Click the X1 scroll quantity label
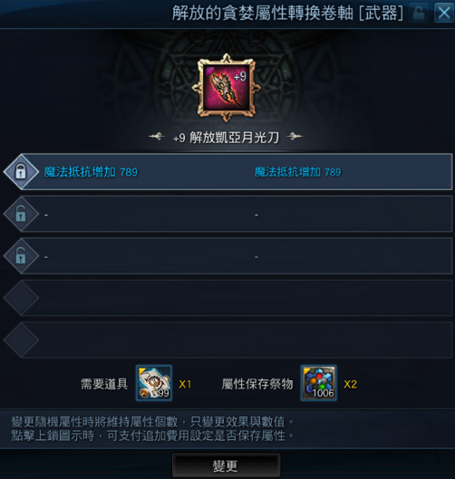The width and height of the screenshot is (455, 479). 185,384
